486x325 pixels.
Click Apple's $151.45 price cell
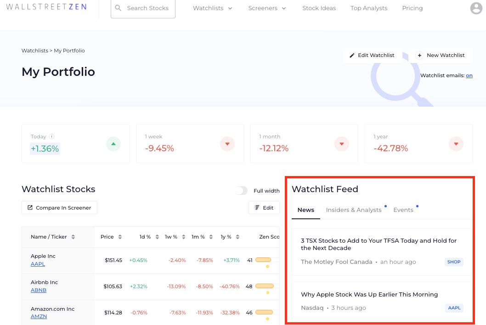tap(113, 260)
